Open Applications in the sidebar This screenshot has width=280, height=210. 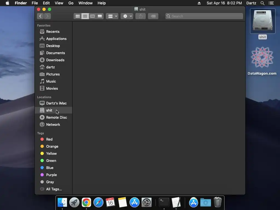click(54, 39)
